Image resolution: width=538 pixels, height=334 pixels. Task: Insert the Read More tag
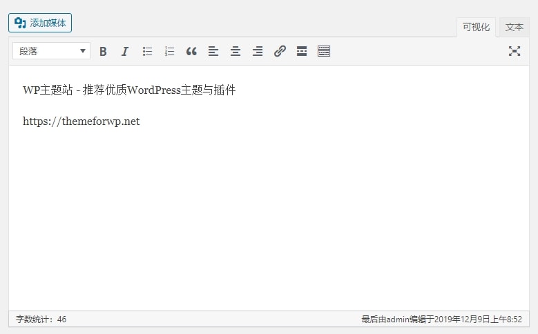click(302, 51)
